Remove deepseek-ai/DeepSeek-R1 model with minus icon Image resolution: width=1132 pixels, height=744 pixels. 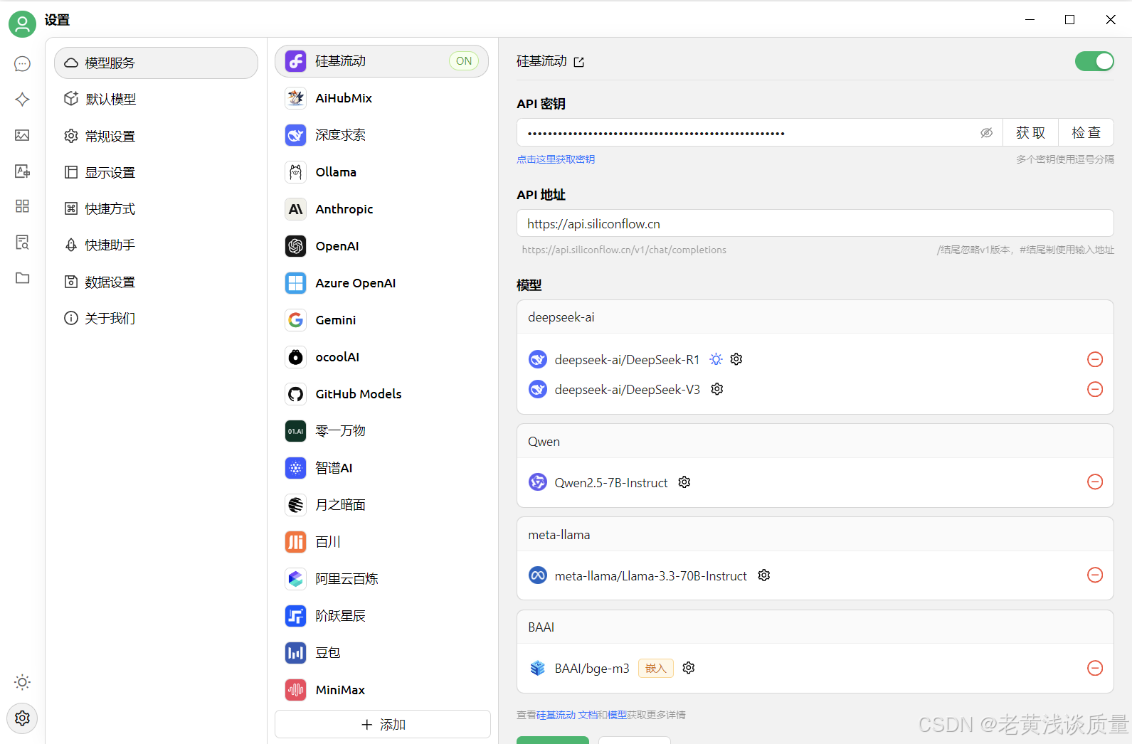[x=1095, y=359]
